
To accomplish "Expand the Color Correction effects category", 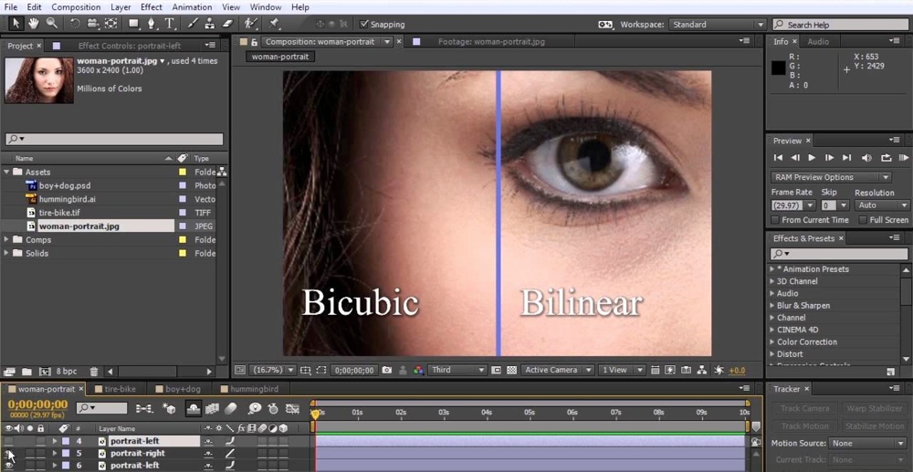I will coord(772,342).
